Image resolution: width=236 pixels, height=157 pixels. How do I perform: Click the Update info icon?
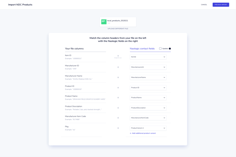click(x=170, y=49)
